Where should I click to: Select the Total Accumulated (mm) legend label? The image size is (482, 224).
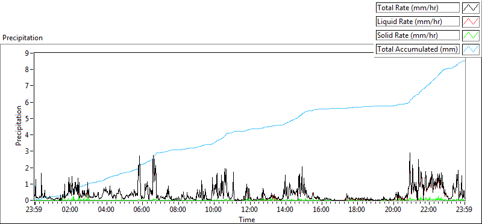(x=418, y=49)
